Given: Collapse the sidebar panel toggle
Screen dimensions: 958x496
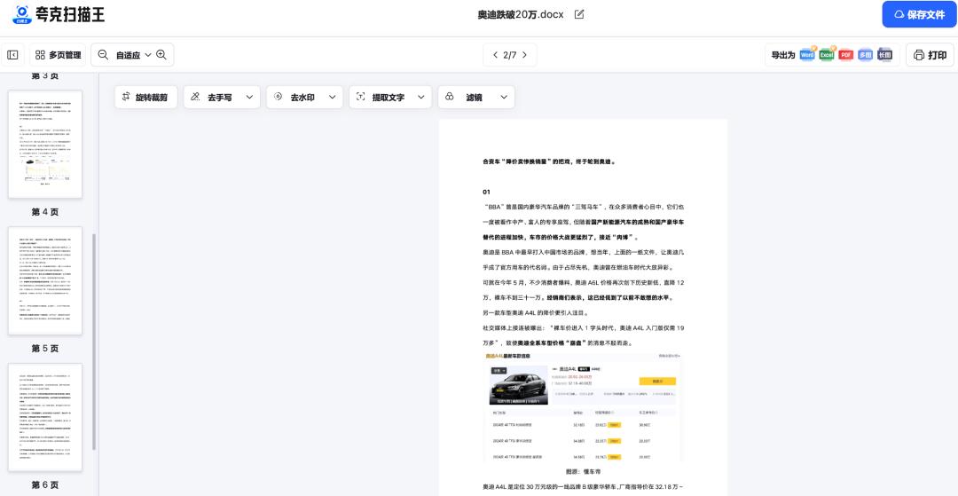Looking at the screenshot, I should point(13,55).
